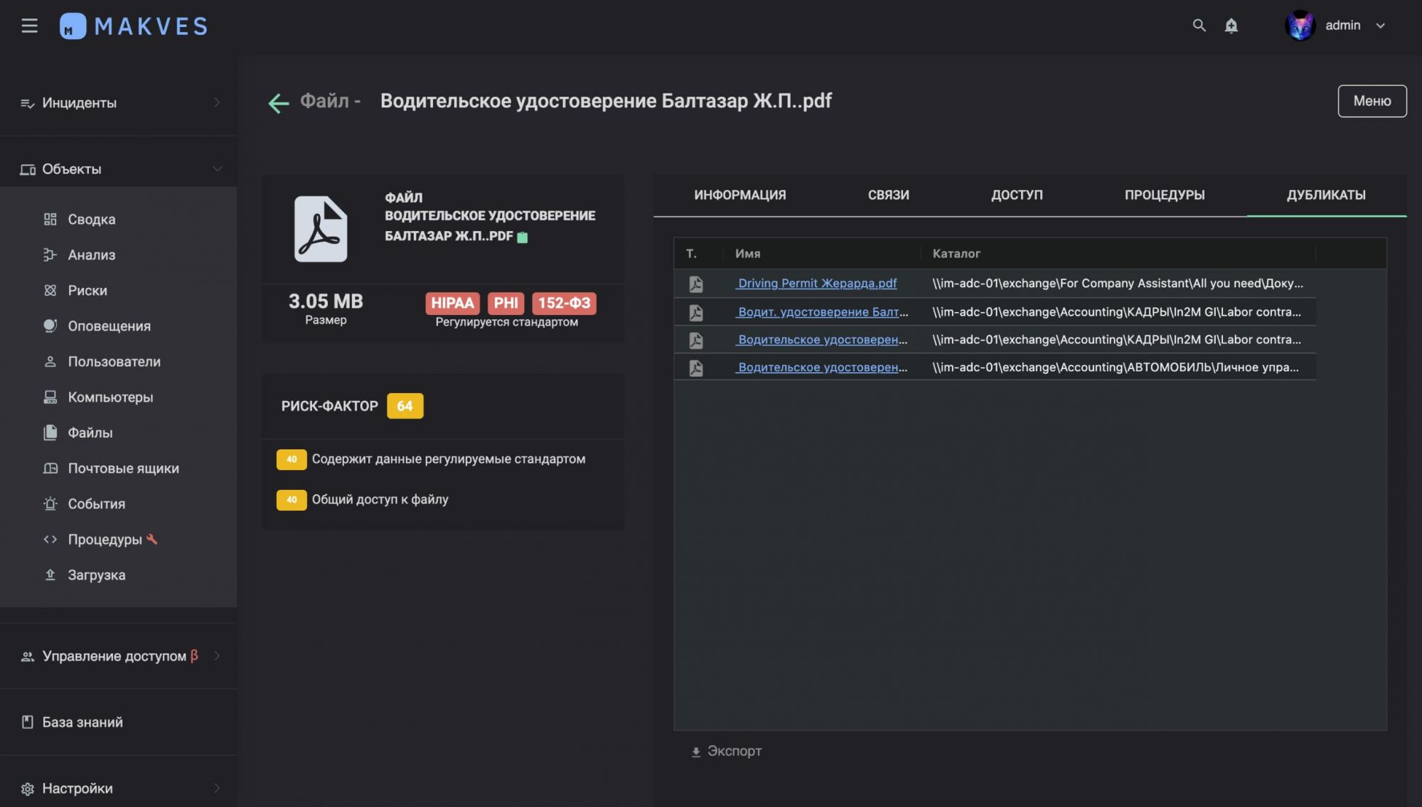Click Экспорт to export the duplicates
The height and width of the screenshot is (807, 1422).
tap(726, 751)
